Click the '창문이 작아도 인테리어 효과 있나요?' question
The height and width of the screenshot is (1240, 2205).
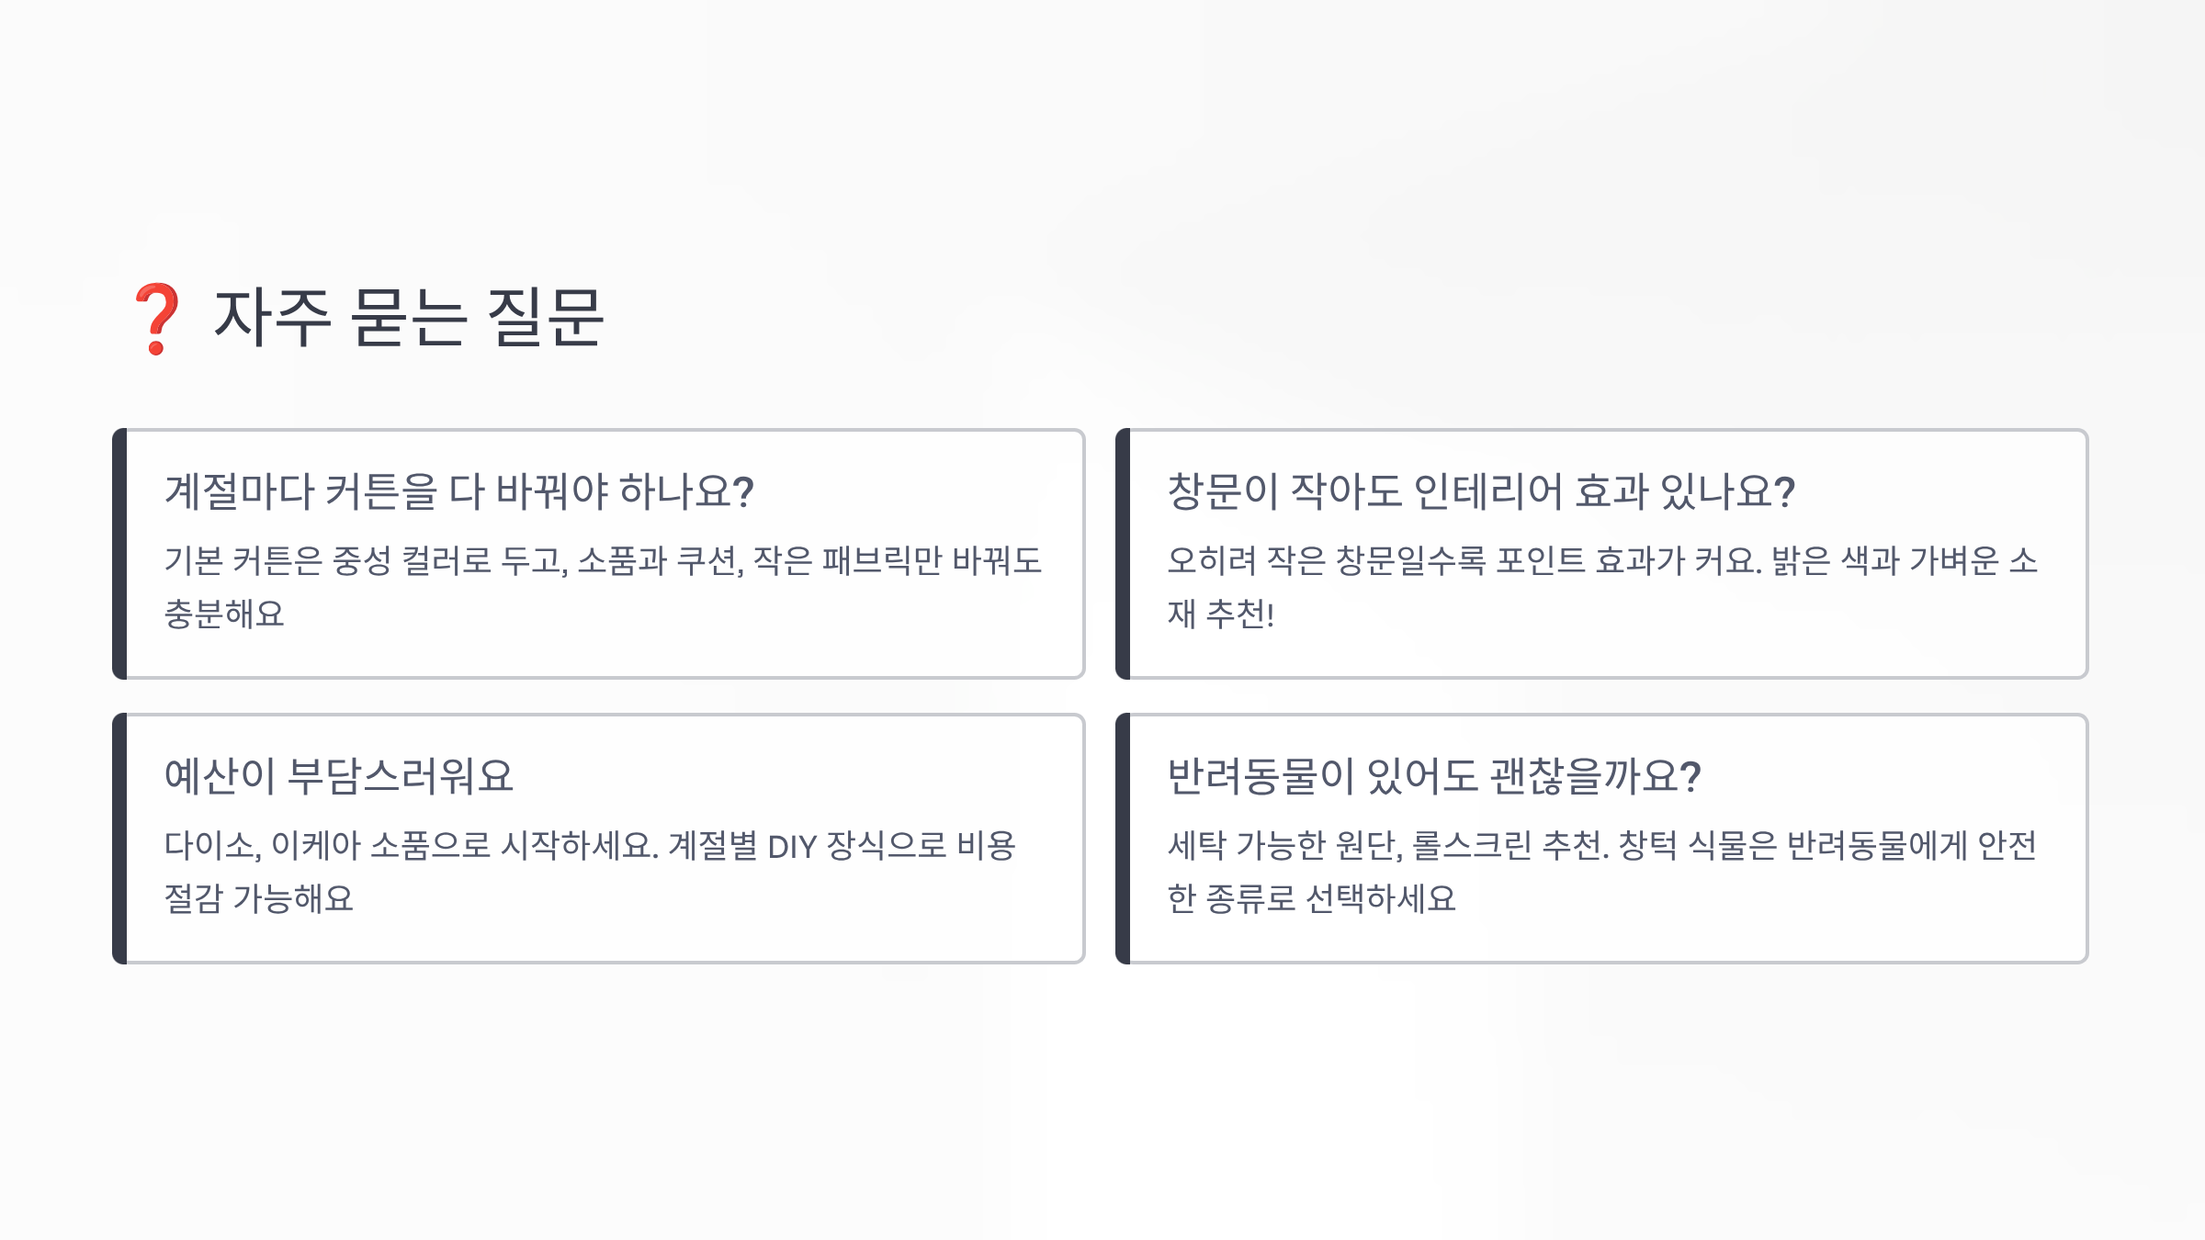1481,491
